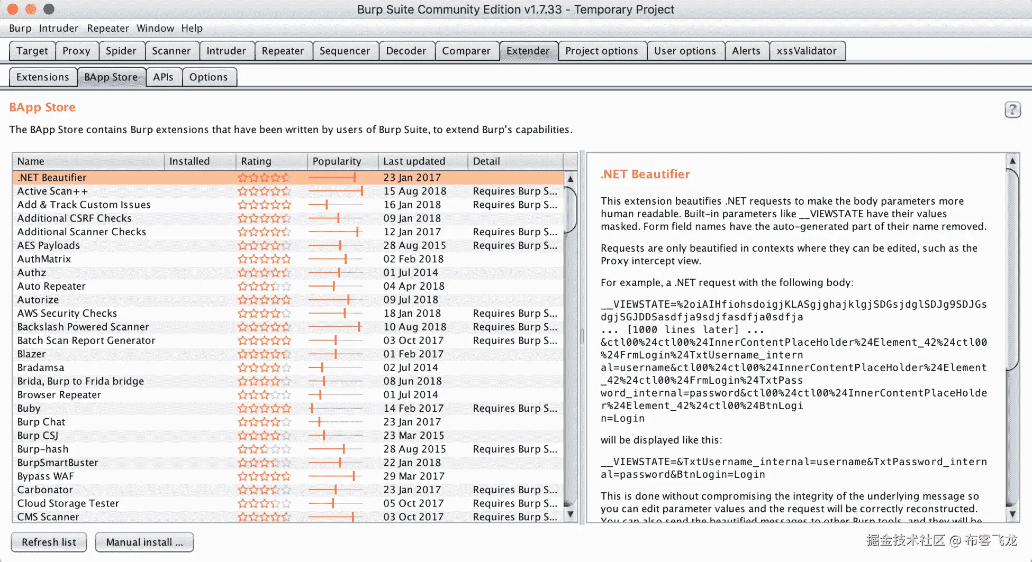Select the Additional CSRF Checks extension row
The height and width of the screenshot is (562, 1032).
[288, 218]
